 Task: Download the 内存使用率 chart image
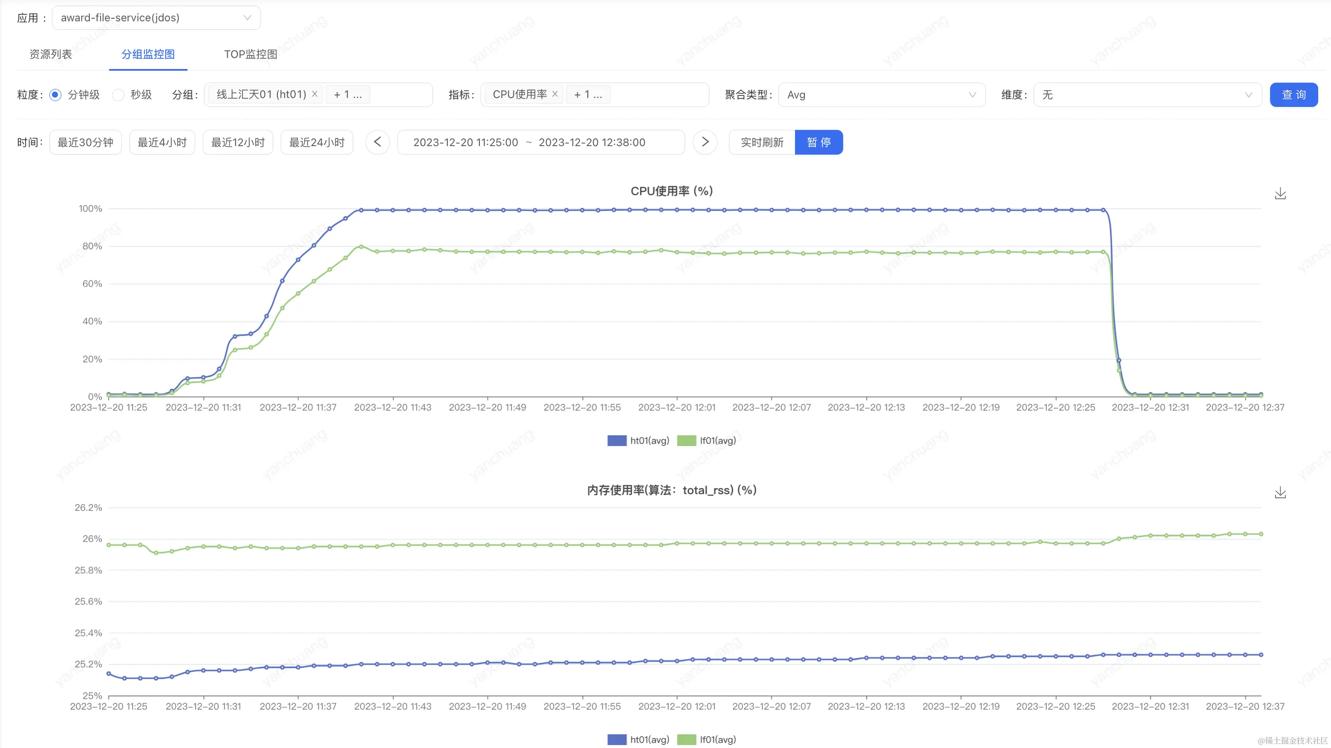tap(1280, 493)
